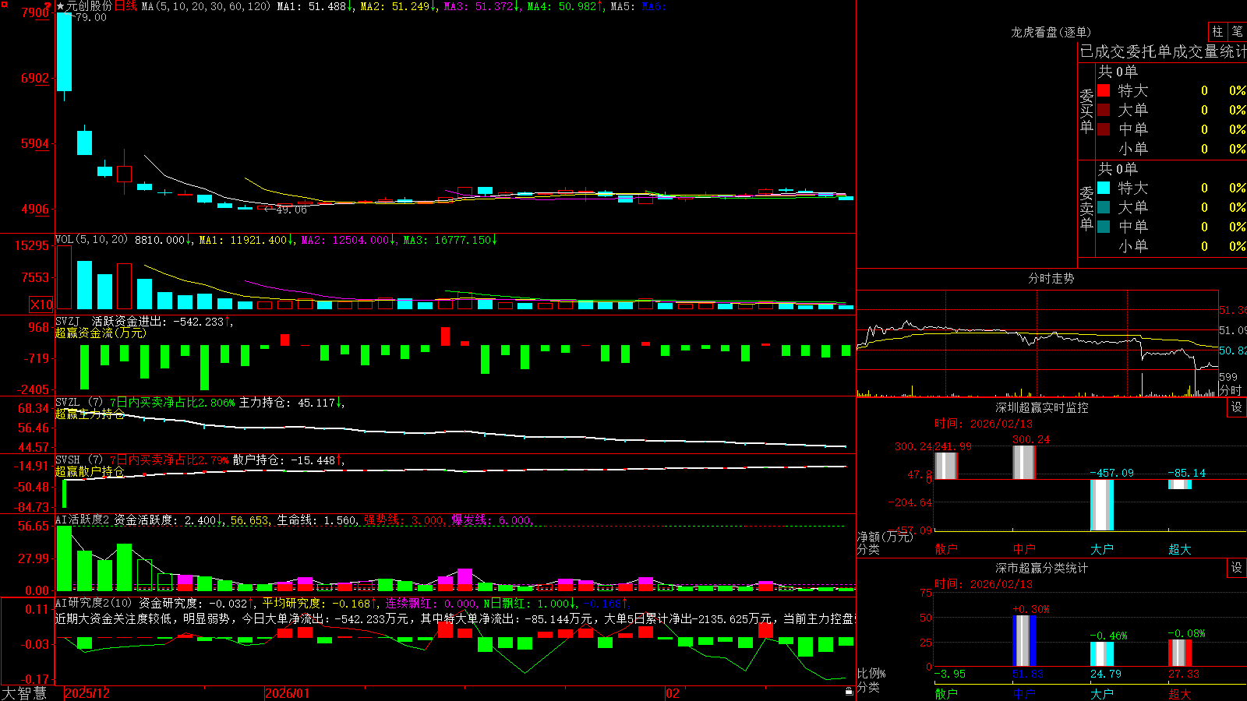
Task: Click the 大智慧 logo label
Action: click(x=23, y=693)
